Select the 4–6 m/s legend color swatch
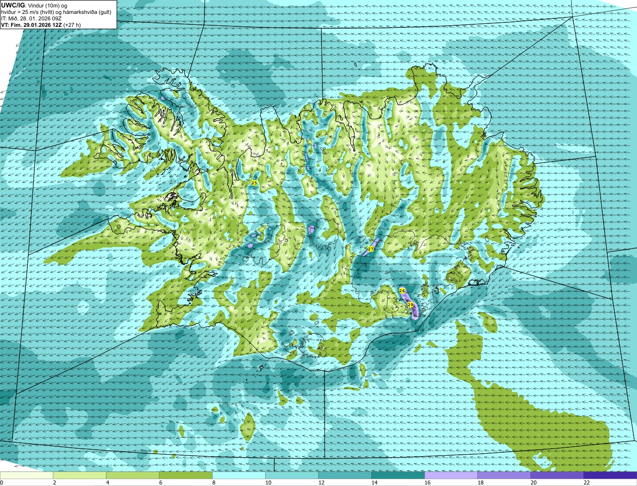The height and width of the screenshot is (486, 637). (x=132, y=476)
